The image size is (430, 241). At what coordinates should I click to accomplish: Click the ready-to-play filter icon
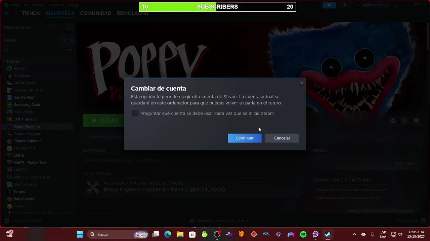point(71,40)
